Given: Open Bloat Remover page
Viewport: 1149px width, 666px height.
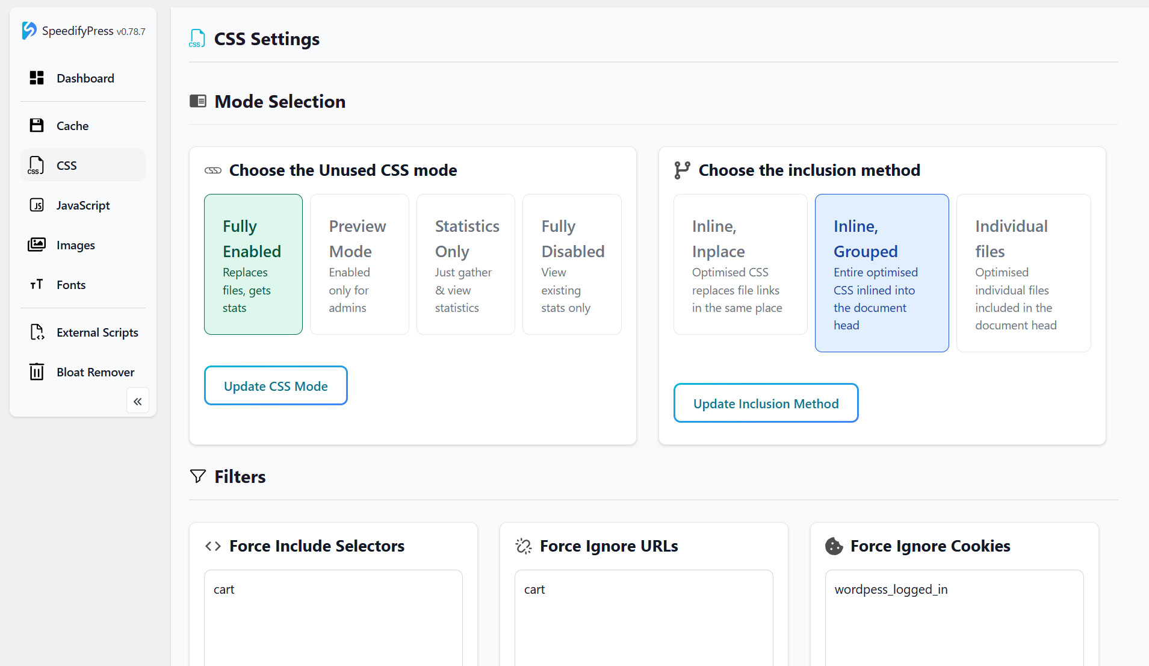Looking at the screenshot, I should coord(83,372).
